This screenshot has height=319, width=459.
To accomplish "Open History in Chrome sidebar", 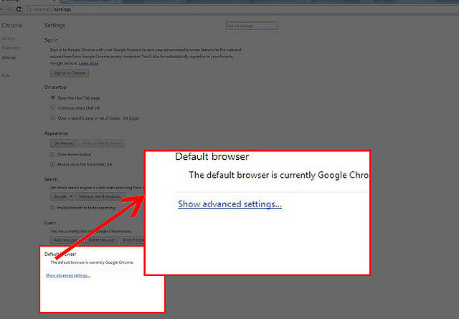I will coord(8,39).
